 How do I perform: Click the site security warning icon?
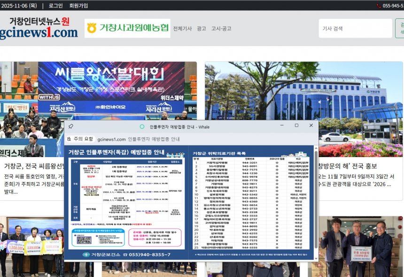pos(69,139)
